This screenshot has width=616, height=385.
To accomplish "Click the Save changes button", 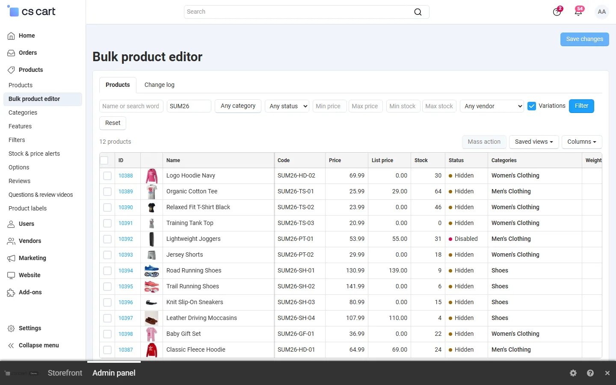I will 585,39.
